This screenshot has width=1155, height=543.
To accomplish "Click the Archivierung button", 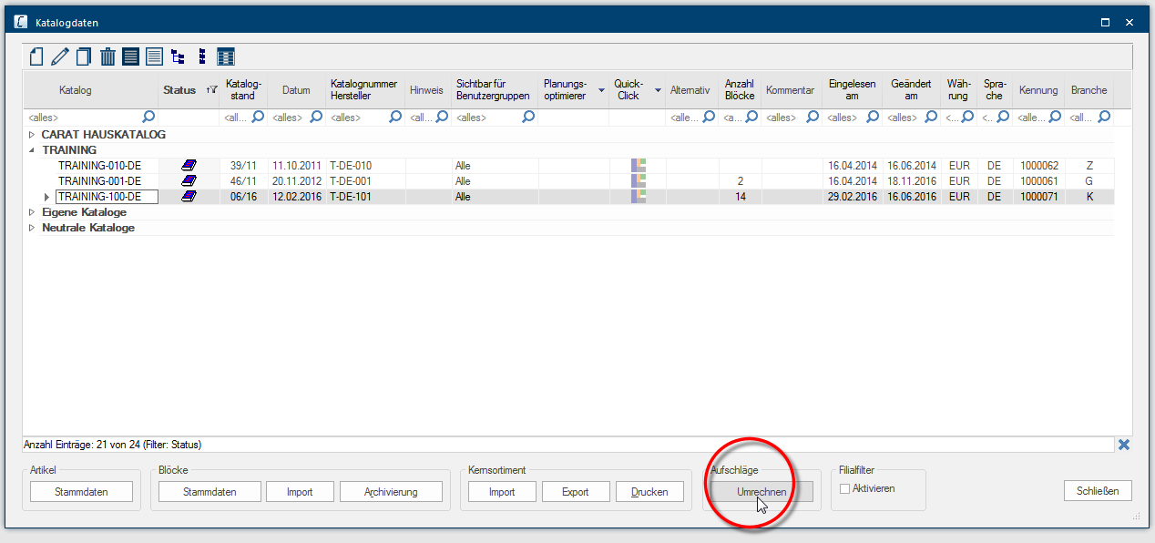I will click(x=391, y=492).
